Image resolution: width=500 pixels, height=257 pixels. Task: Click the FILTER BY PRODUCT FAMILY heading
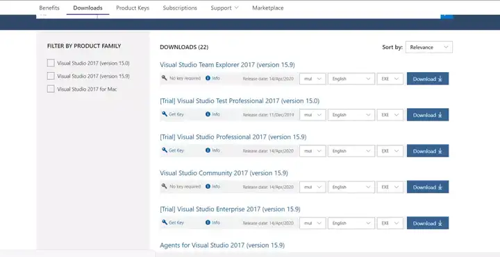84,46
